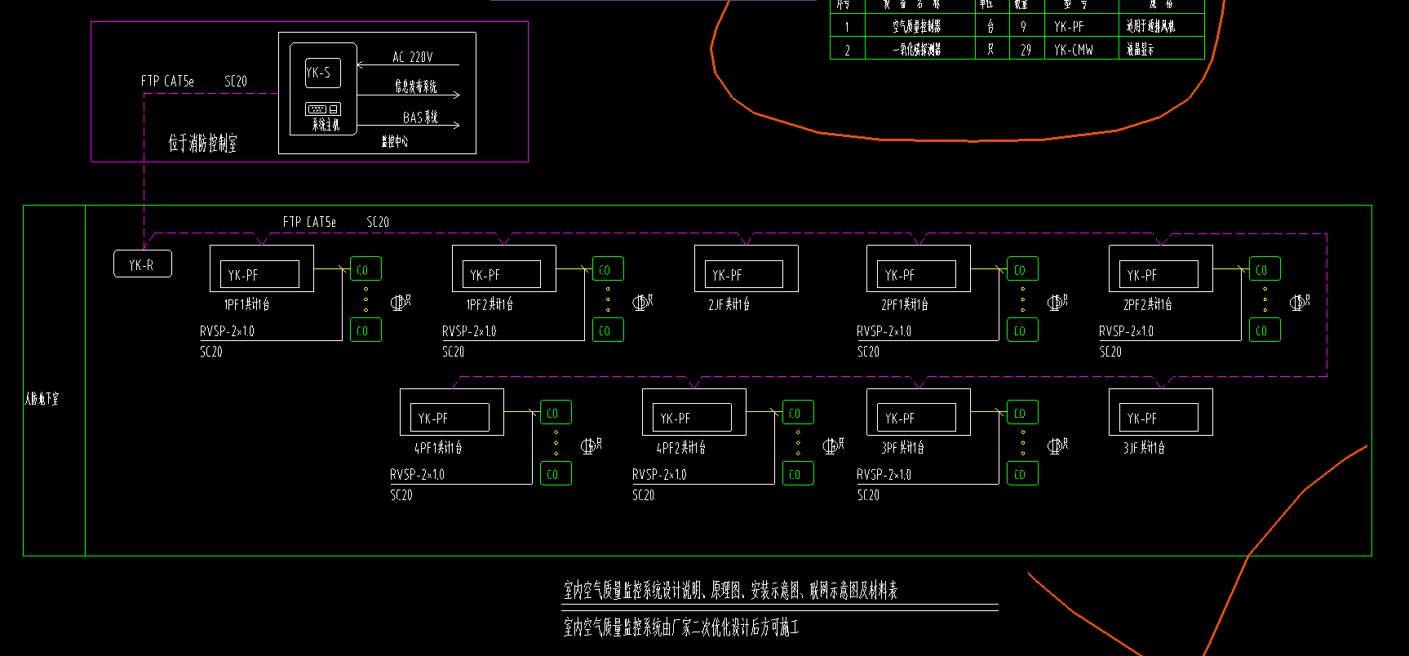Click the '位于消防控制室' note
Image resolution: width=1409 pixels, height=656 pixels.
[x=202, y=144]
